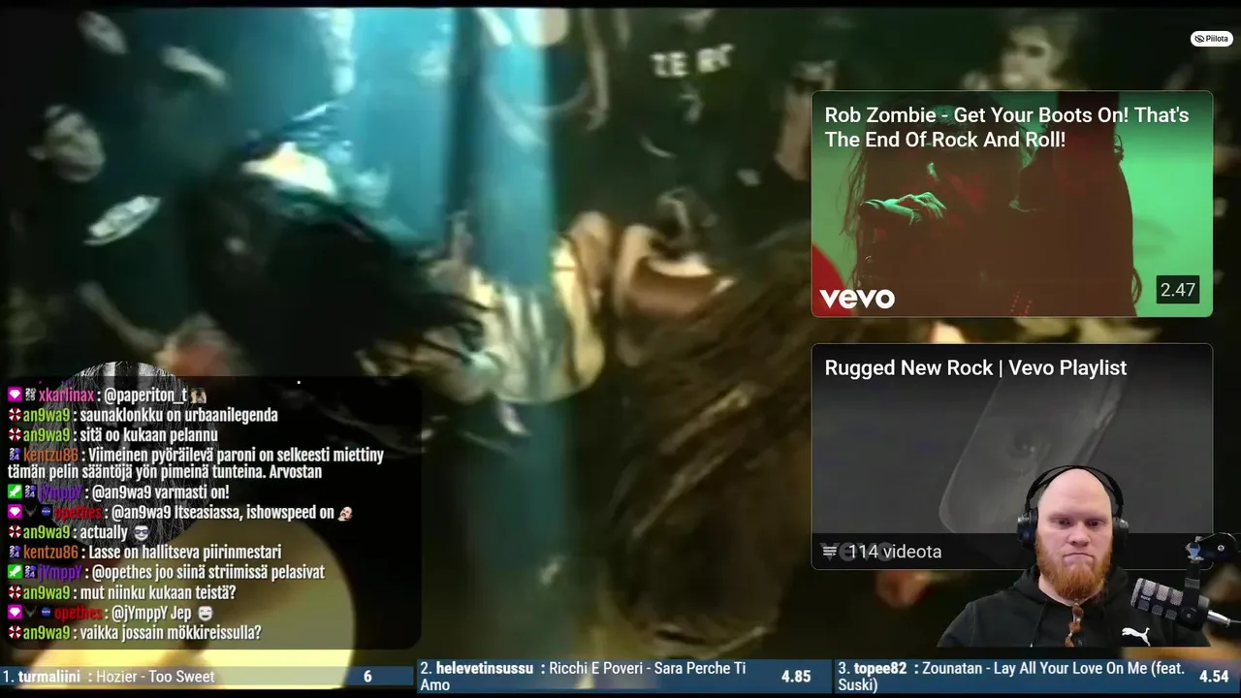
Task: Click message '@opethes joo siinä striimissä pelasivat'
Action: coord(208,573)
